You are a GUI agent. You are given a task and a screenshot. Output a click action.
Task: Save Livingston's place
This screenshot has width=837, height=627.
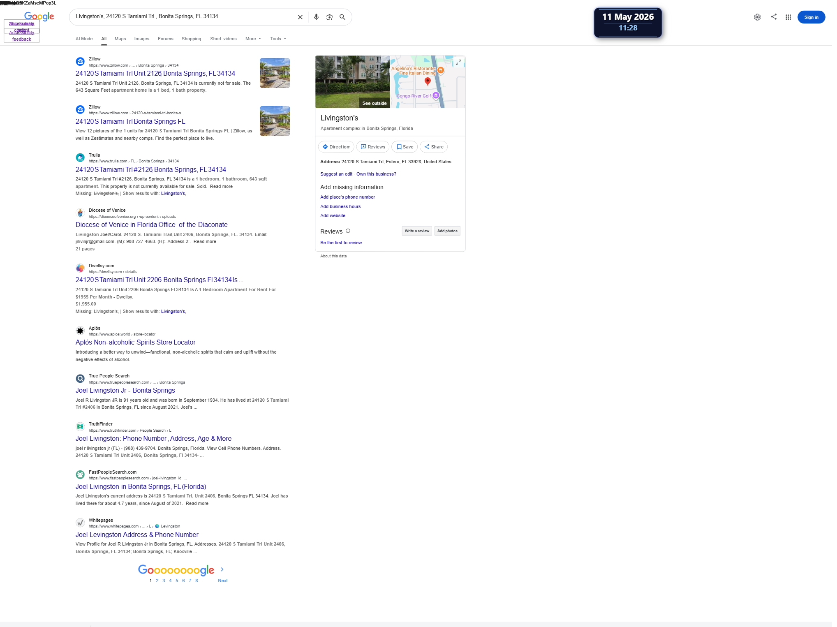[x=405, y=147]
